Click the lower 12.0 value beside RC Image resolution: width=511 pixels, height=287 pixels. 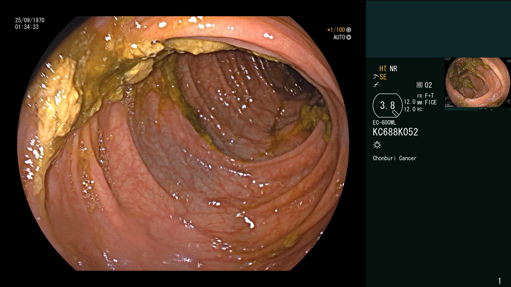(x=410, y=109)
